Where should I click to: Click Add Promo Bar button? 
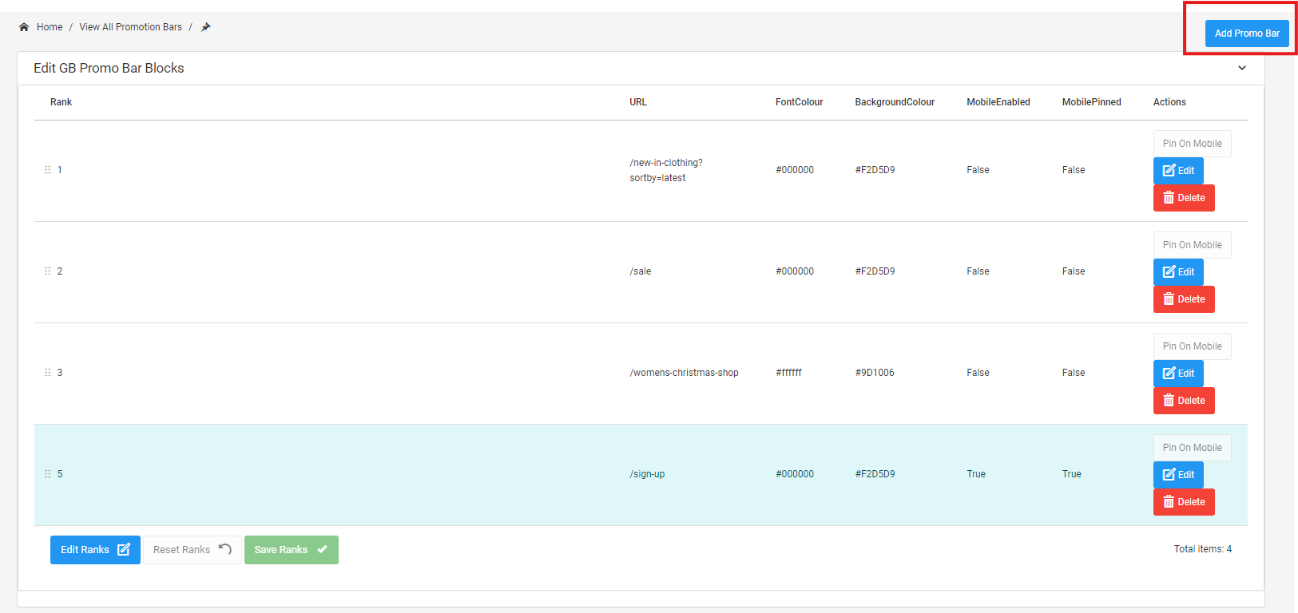[1247, 34]
